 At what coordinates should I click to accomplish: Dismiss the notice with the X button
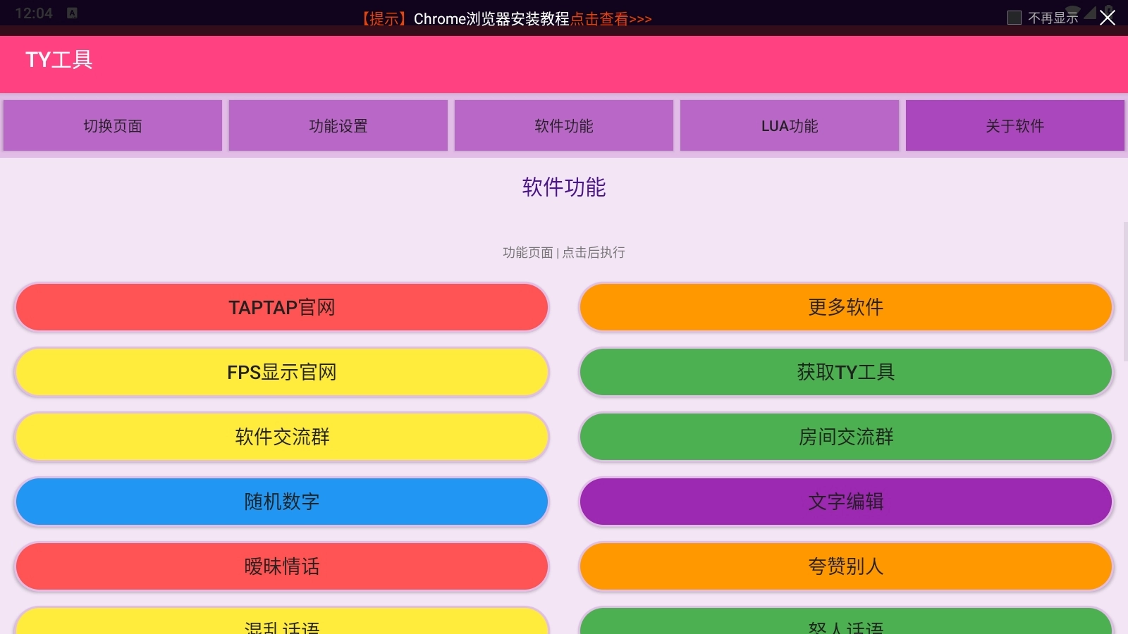1107,19
